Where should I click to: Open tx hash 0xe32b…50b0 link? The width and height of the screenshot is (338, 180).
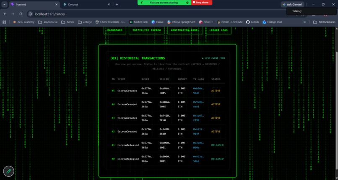[198, 159]
